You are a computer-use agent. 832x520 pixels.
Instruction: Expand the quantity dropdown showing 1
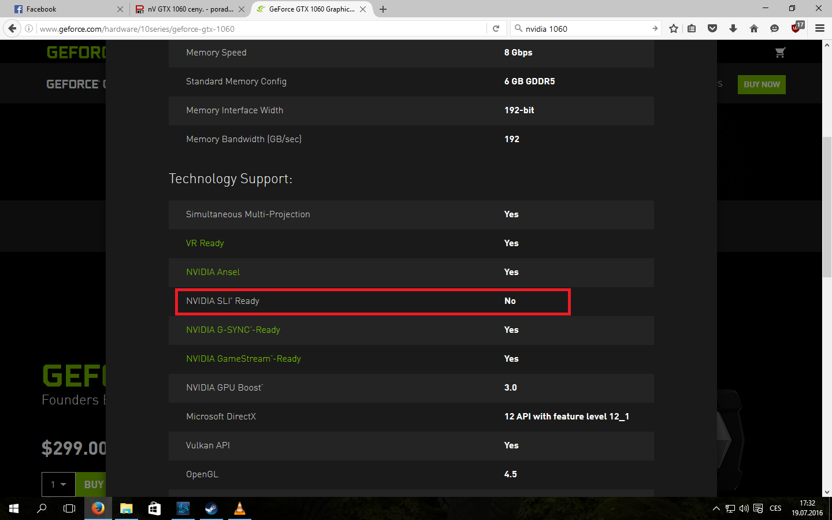coord(58,485)
